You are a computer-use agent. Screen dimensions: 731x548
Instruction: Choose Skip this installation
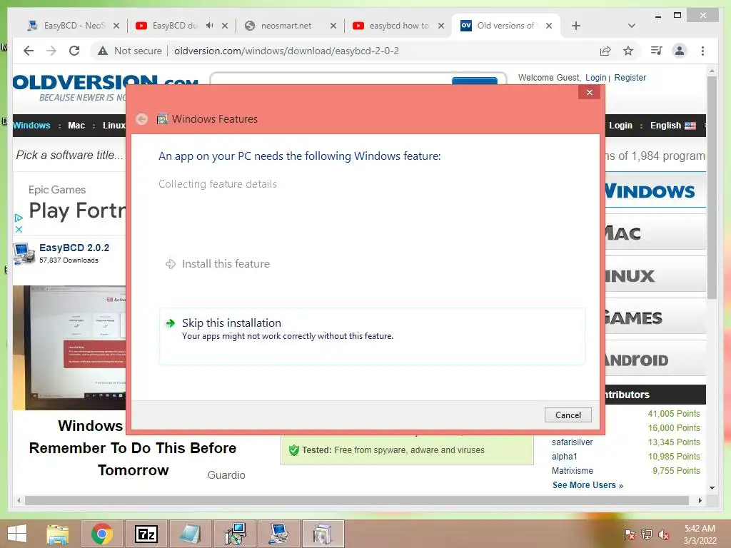[372, 335]
